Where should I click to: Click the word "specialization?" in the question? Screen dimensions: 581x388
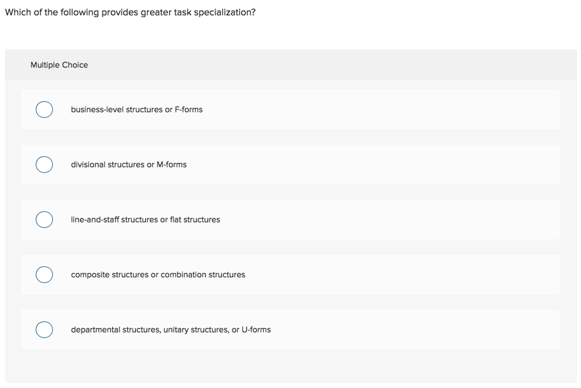click(x=225, y=12)
